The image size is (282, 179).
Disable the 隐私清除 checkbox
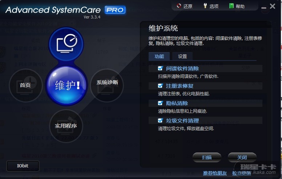click(x=160, y=103)
